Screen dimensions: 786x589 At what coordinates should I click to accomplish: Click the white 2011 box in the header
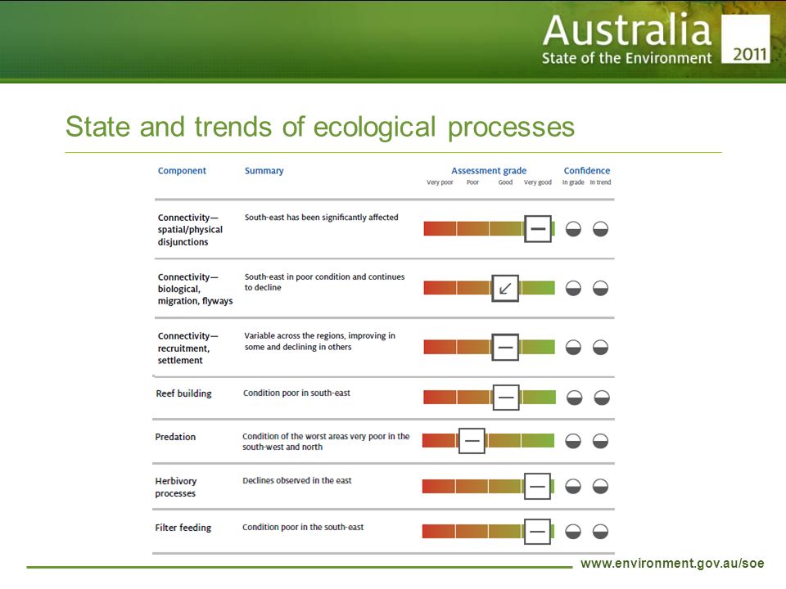point(746,38)
